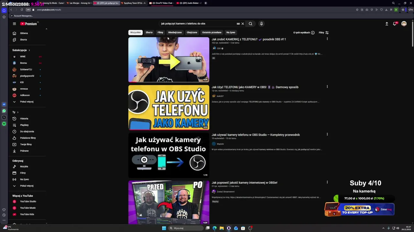Open WhatsApp in Opera sidebar

point(4,111)
